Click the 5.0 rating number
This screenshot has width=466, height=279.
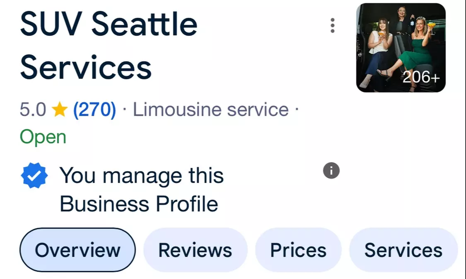(x=33, y=110)
